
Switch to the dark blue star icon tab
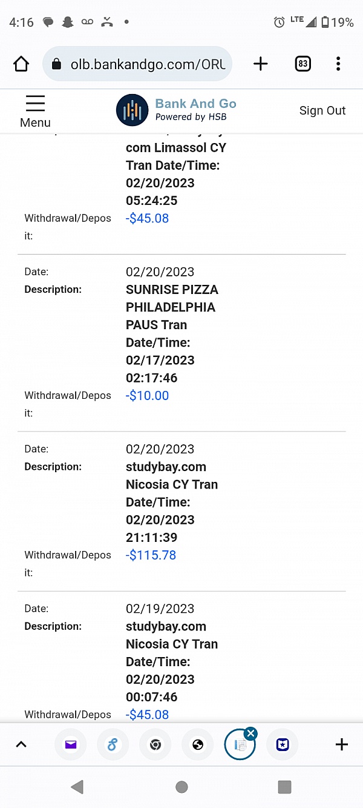(x=283, y=744)
